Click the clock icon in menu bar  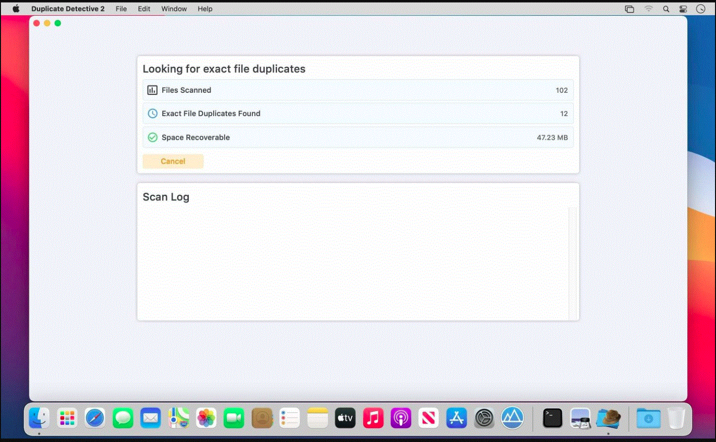point(701,9)
